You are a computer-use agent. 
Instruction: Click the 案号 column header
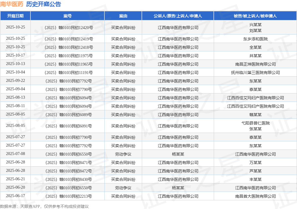pyautogui.click(x=67, y=16)
